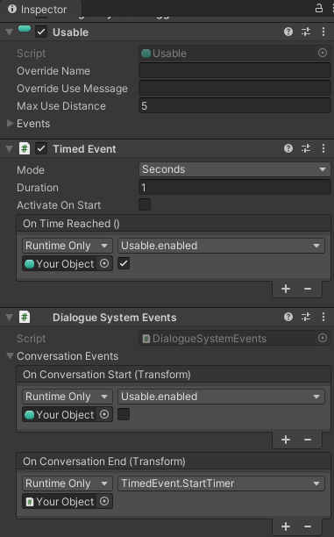Remove listener from On Conversation Start
The height and width of the screenshot is (537, 334).
click(308, 440)
